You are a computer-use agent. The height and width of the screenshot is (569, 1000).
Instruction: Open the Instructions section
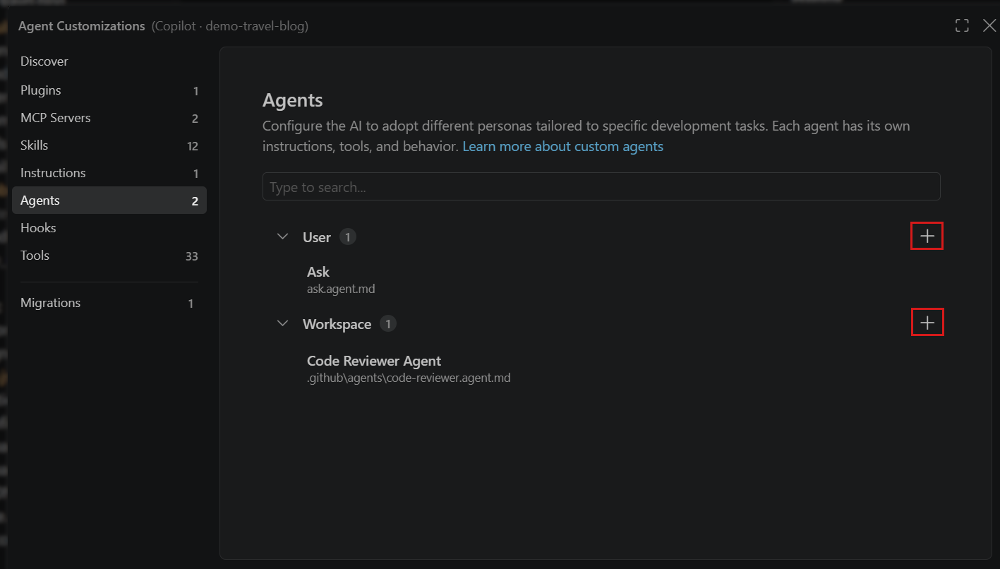point(109,173)
